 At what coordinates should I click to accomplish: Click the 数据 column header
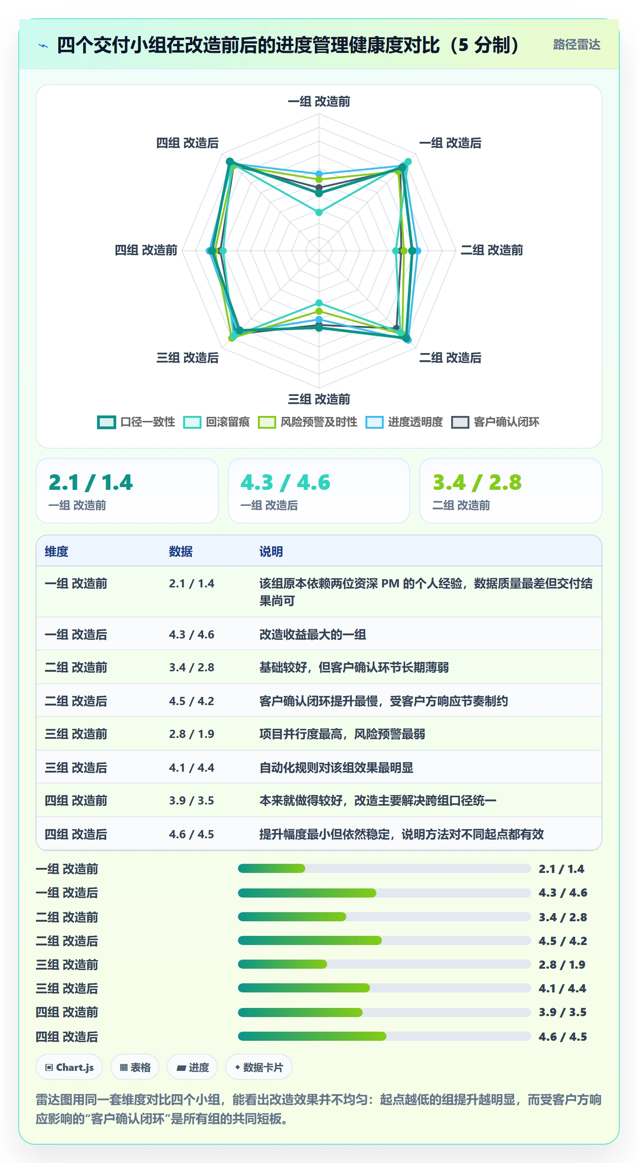coord(181,551)
